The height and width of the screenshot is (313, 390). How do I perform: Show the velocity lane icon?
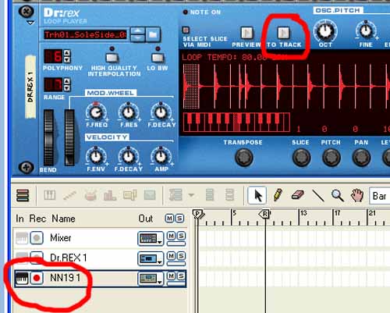point(110,195)
